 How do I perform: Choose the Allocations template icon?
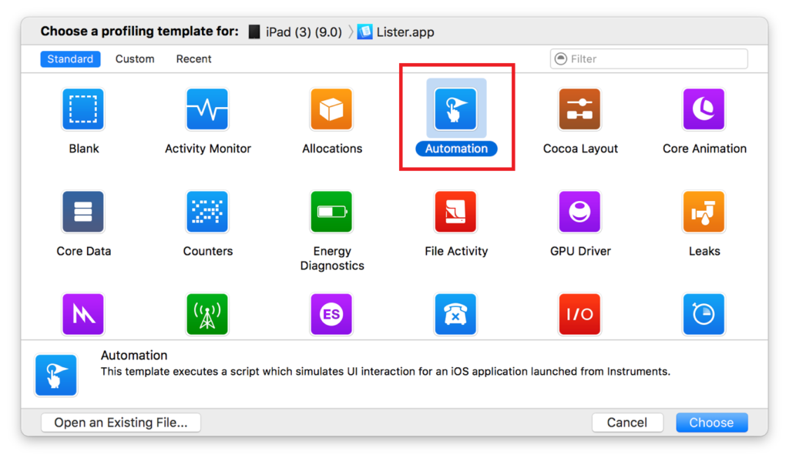point(331,109)
